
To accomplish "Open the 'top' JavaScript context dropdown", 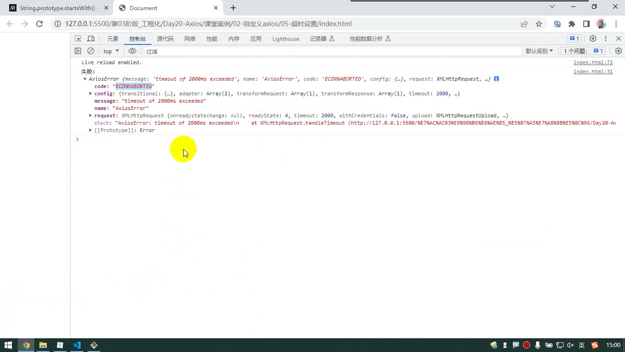I will pyautogui.click(x=111, y=51).
